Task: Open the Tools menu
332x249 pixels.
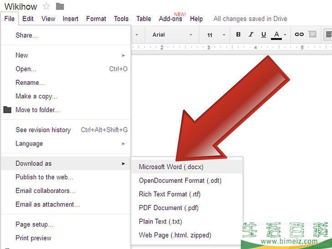Action: click(121, 19)
